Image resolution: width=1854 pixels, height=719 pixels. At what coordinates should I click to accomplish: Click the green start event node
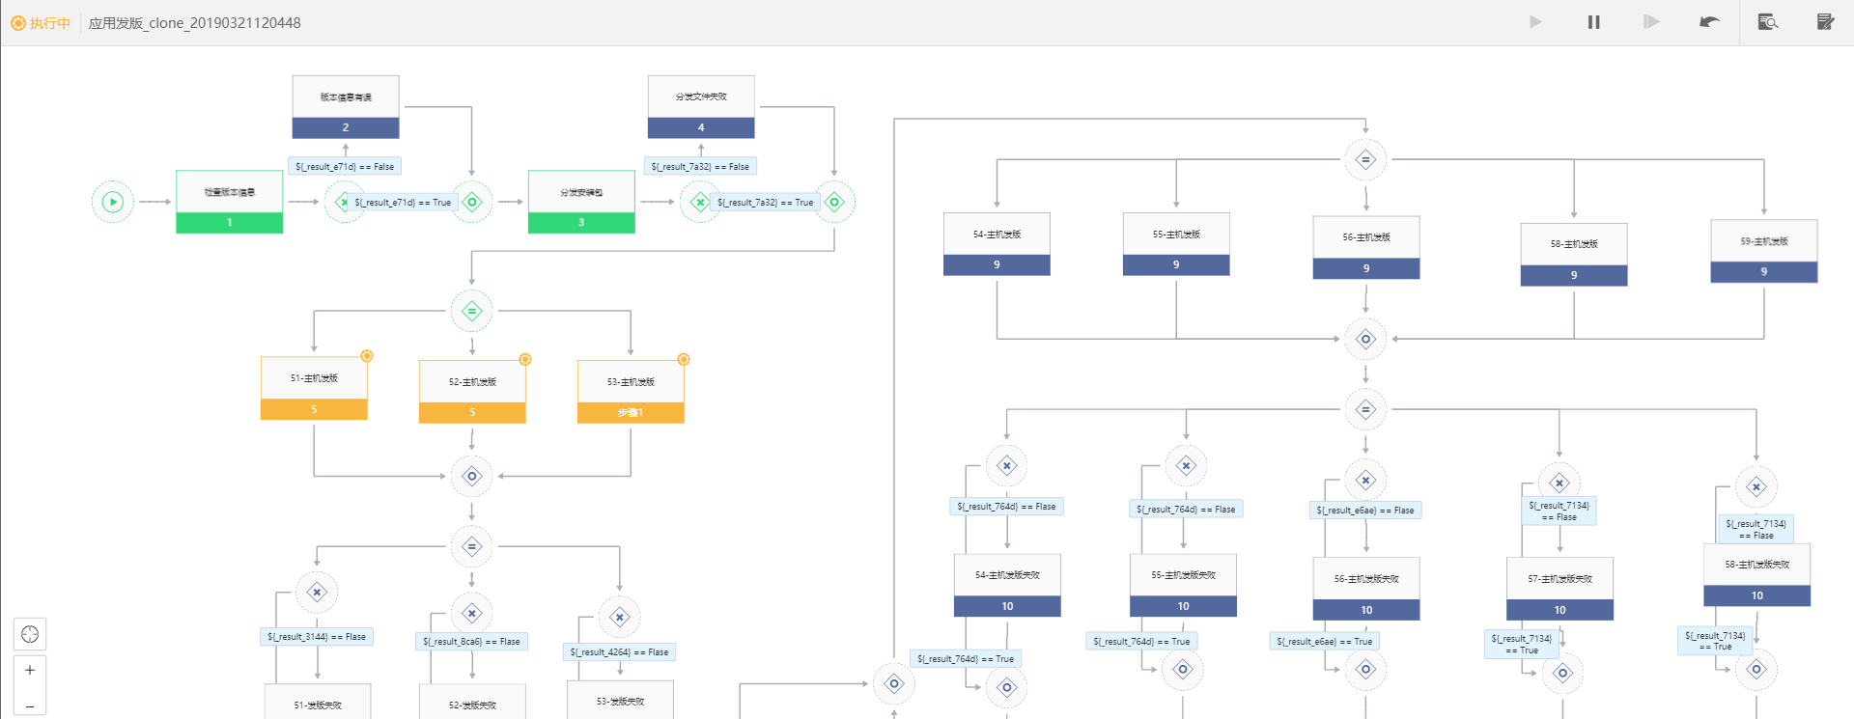(x=113, y=202)
